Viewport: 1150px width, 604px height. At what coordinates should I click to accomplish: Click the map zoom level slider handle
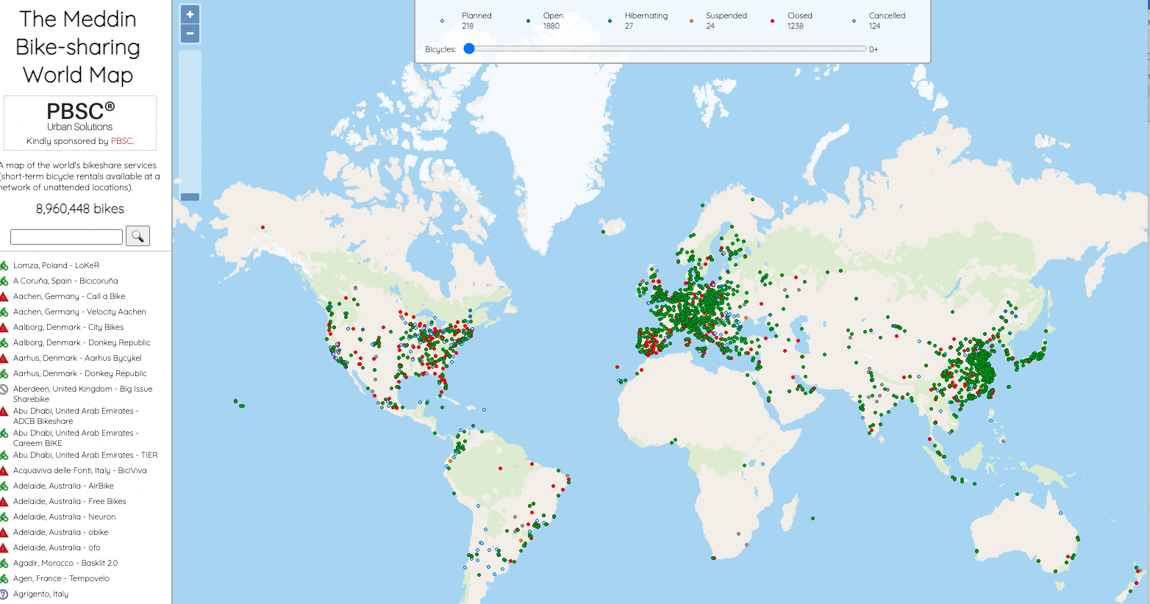click(x=190, y=197)
